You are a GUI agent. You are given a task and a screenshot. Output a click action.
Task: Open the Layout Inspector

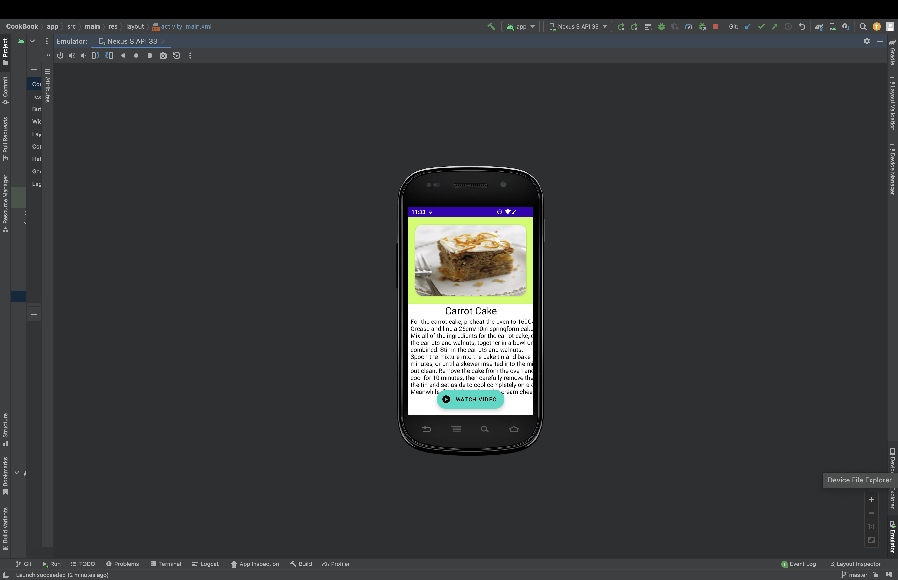[x=854, y=564]
